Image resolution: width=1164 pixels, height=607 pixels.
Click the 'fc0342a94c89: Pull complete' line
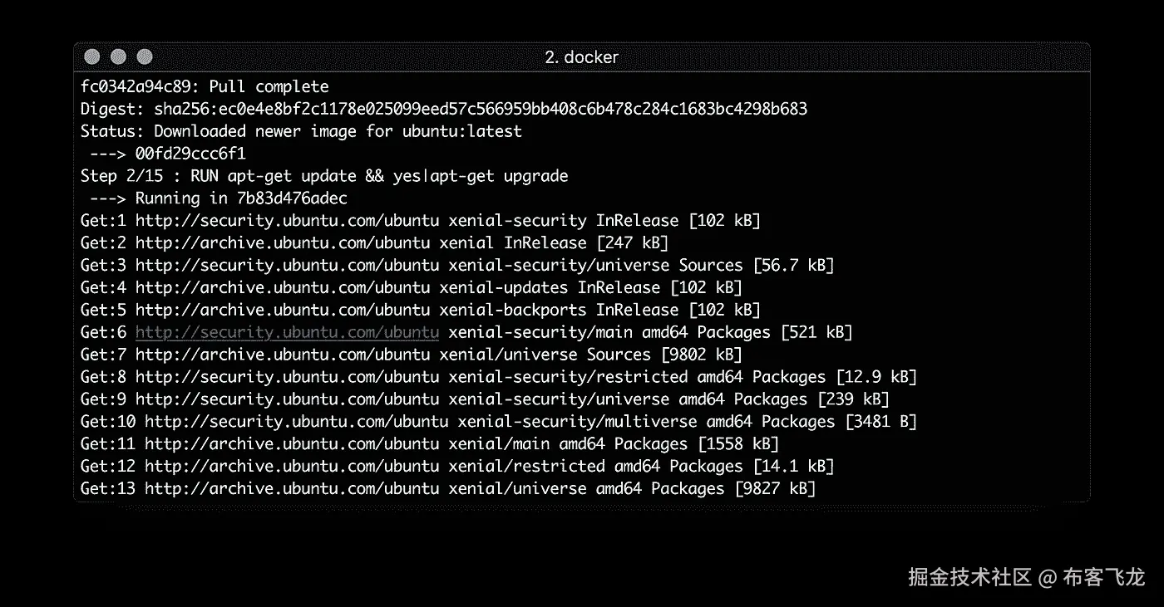tap(205, 87)
